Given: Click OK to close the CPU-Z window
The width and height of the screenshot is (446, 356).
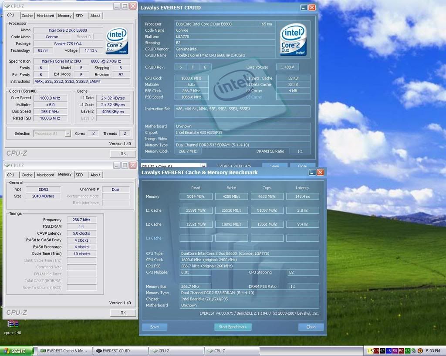Looking at the screenshot, I should click(x=122, y=153).
